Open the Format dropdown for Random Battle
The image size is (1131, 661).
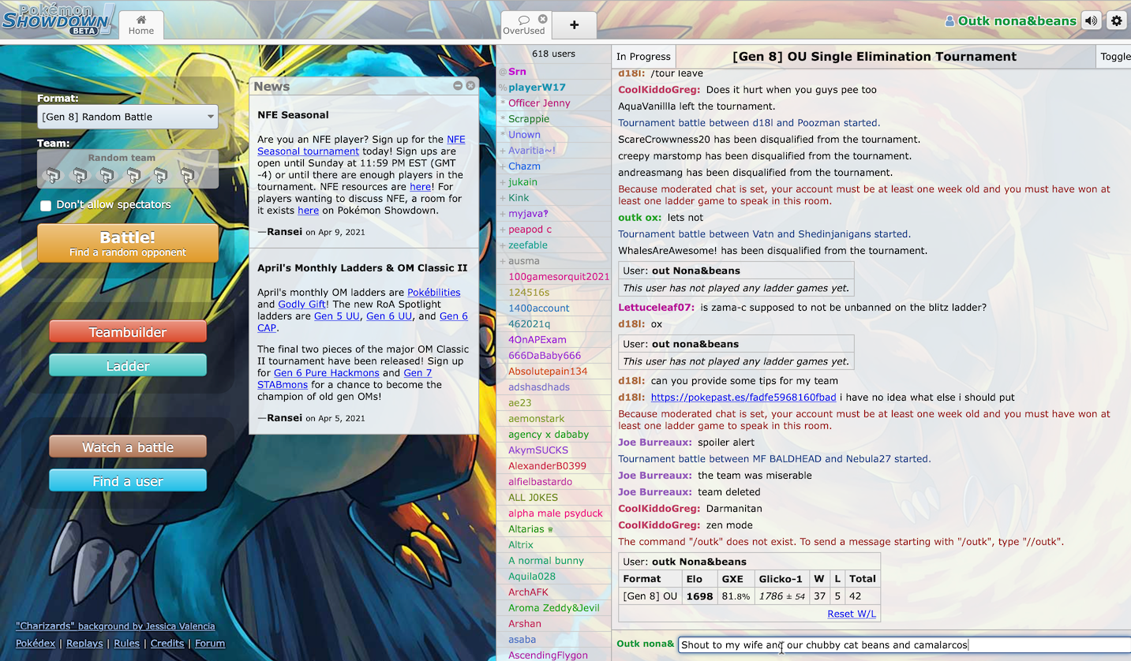click(x=128, y=117)
